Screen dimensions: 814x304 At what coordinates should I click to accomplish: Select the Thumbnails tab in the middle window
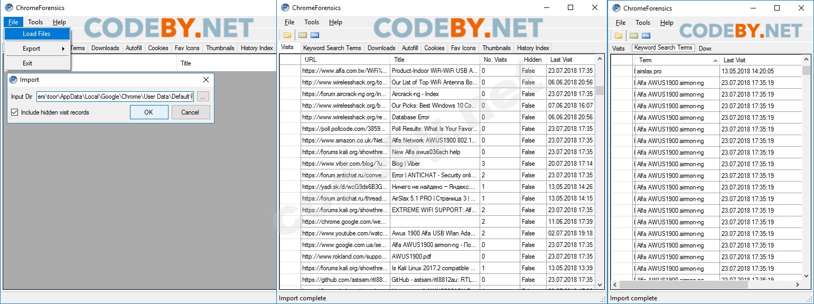pos(497,47)
